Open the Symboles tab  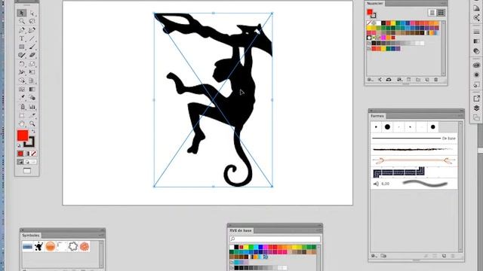click(31, 236)
